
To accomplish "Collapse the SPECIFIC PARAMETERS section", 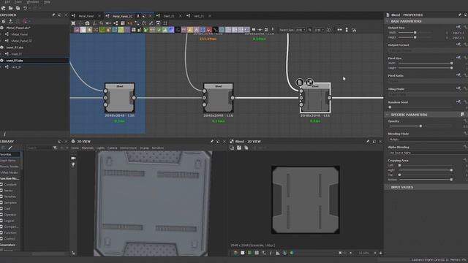I will pyautogui.click(x=388, y=115).
